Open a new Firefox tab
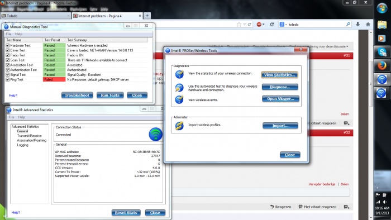This screenshot has height=220, width=391. click(147, 16)
